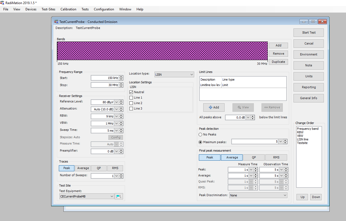Viewport: 346px width, 221px height.
Task: Click the Duplicate band button
Action: click(278, 62)
